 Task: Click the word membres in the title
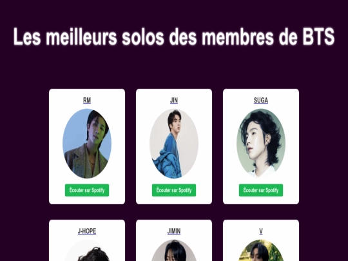238,37
